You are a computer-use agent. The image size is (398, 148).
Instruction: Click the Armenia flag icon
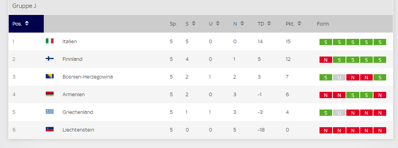pyautogui.click(x=49, y=94)
